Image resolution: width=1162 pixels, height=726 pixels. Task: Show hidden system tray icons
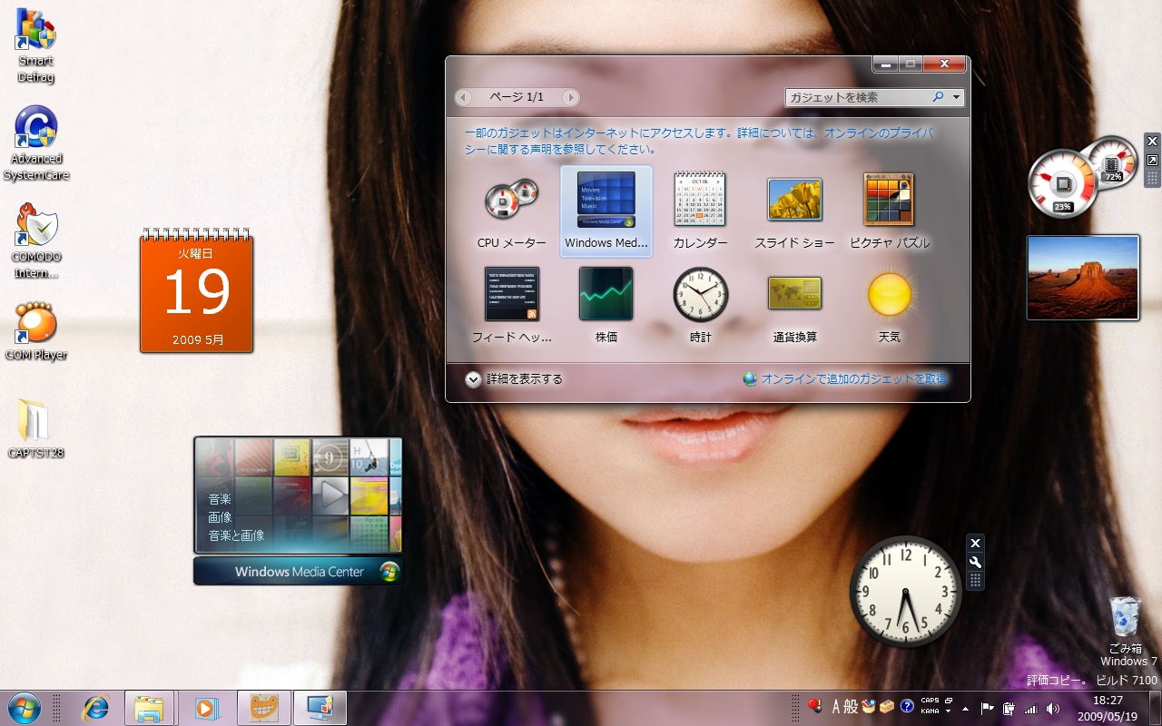[x=965, y=708]
